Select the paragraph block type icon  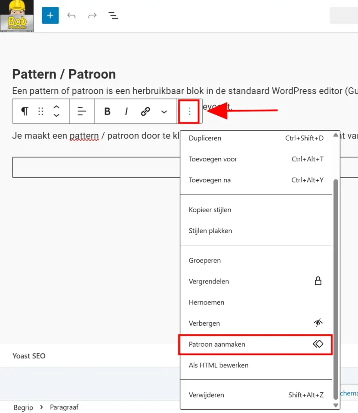coord(24,111)
